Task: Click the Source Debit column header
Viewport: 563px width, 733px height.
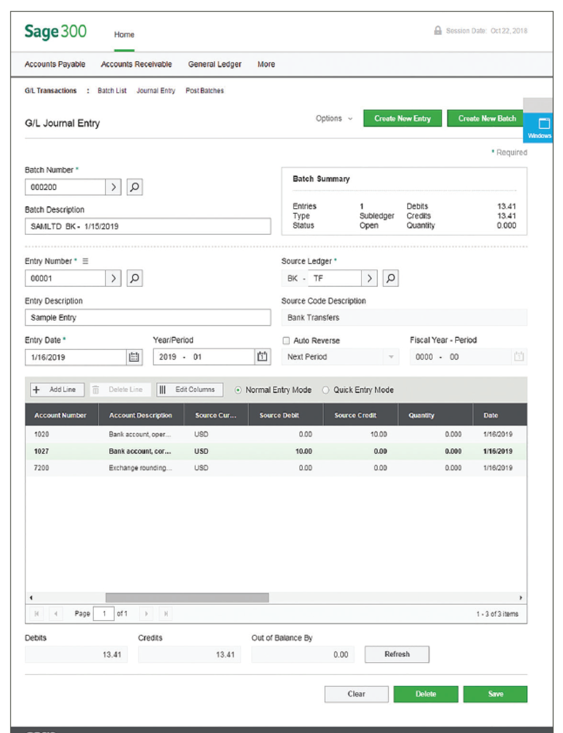Action: pyautogui.click(x=285, y=415)
